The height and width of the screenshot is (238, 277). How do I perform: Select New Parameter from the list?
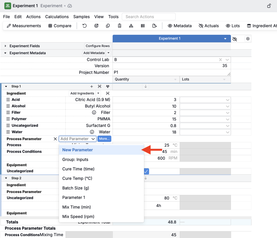(x=101, y=150)
